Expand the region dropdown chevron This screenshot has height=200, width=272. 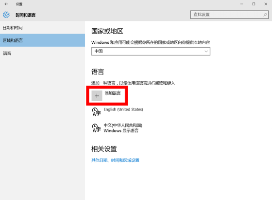(206, 51)
